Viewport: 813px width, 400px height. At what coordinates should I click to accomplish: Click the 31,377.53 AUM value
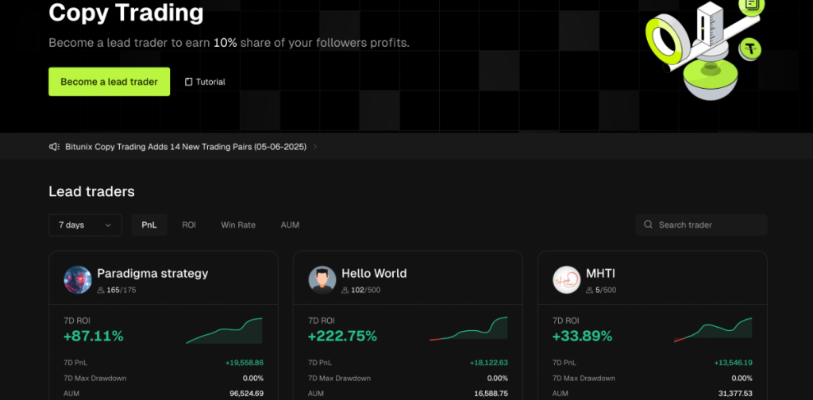coord(734,394)
